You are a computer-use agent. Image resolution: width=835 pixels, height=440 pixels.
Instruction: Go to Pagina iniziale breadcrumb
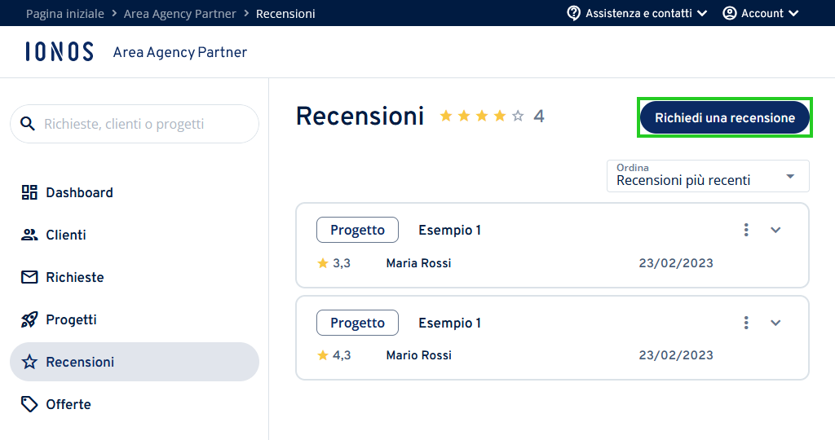pos(65,14)
